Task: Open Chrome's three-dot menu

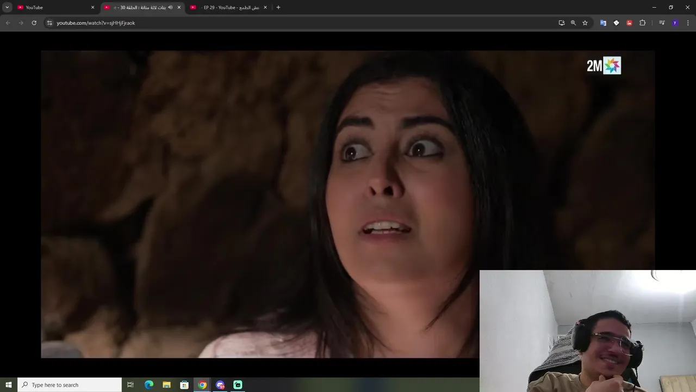Action: 688,23
